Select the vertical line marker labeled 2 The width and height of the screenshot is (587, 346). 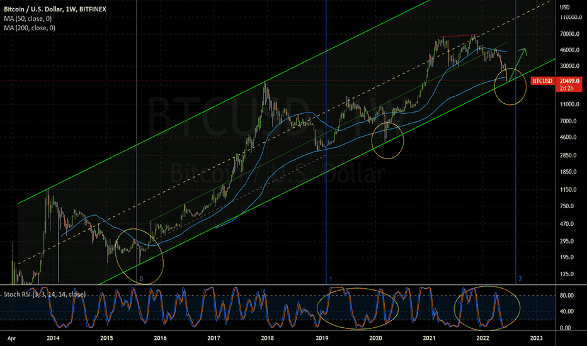[x=516, y=142]
